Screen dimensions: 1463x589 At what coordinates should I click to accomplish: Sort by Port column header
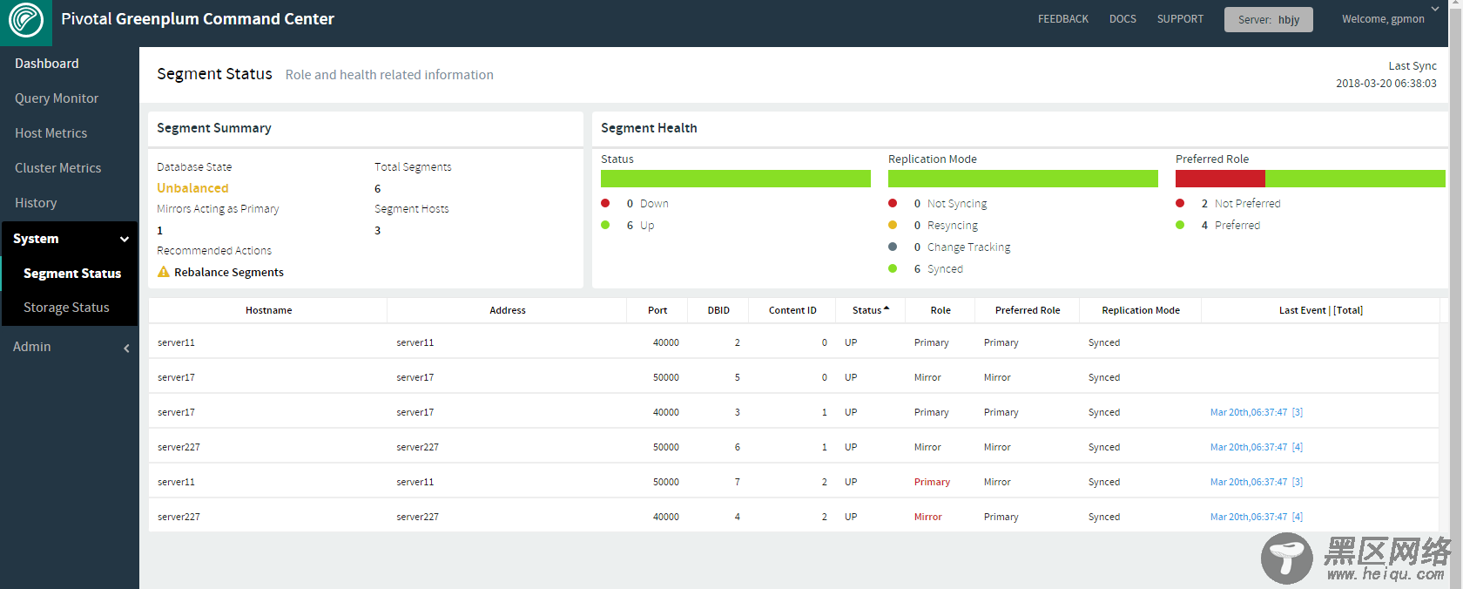[x=657, y=310]
